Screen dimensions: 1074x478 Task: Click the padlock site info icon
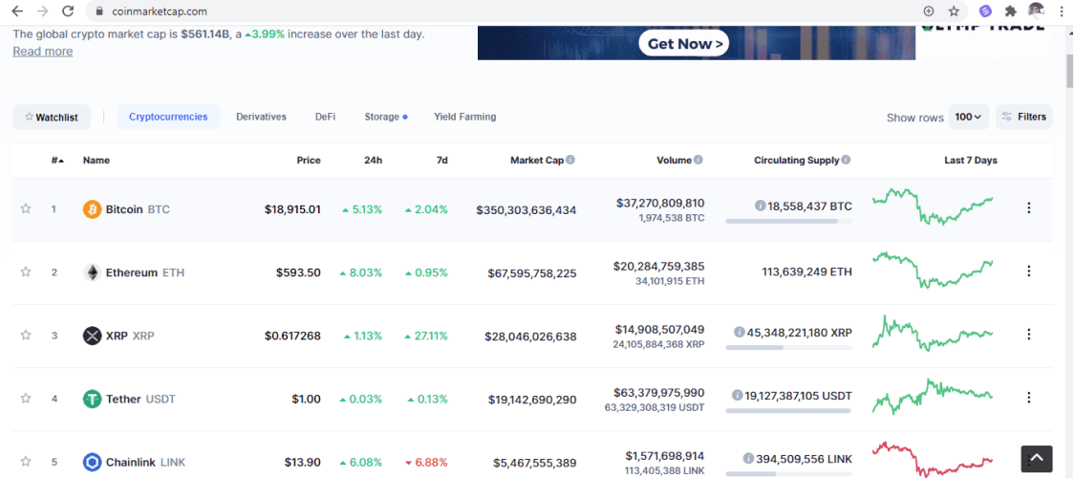click(x=100, y=11)
